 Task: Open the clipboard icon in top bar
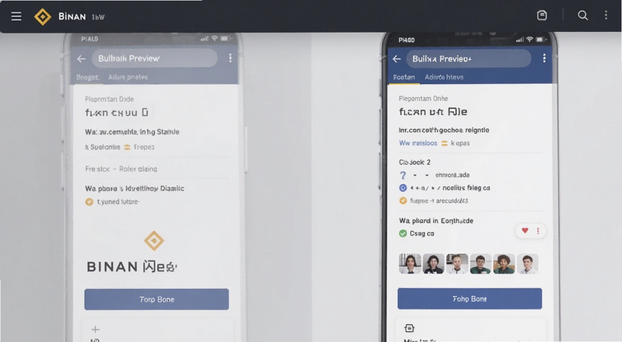(542, 16)
